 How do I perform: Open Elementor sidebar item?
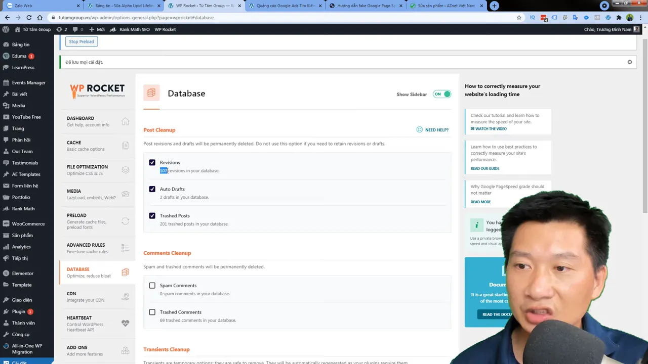coord(23,274)
